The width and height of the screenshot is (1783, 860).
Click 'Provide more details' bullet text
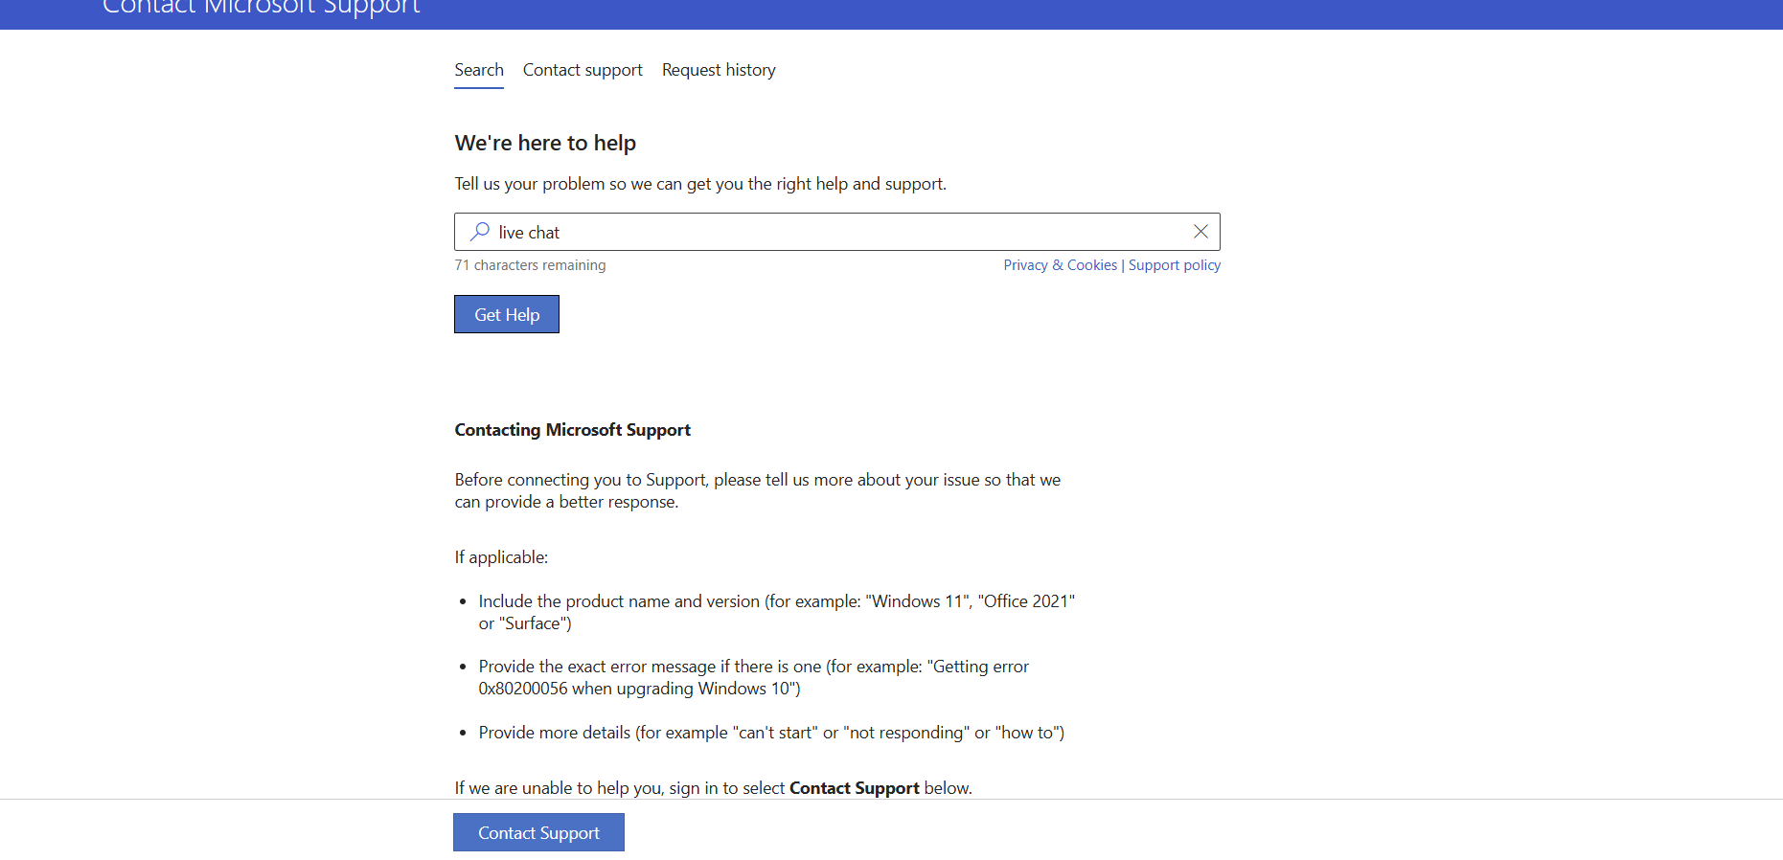pyautogui.click(x=771, y=733)
